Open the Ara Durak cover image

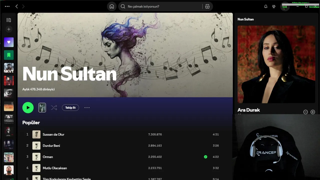point(276,64)
